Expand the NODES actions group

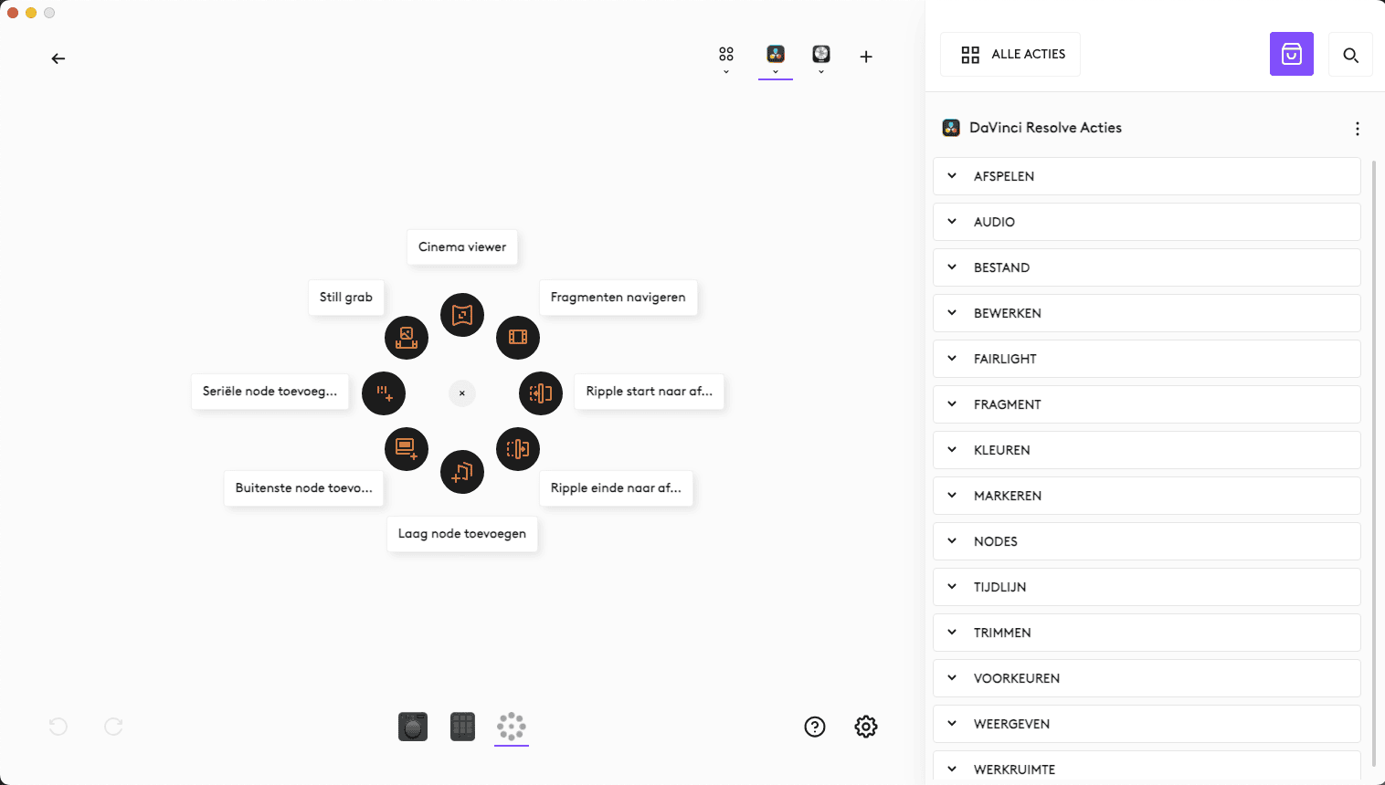pos(1147,541)
